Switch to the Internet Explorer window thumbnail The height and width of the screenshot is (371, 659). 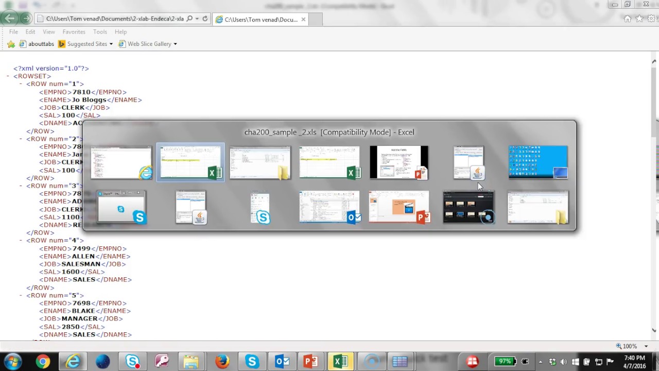(x=122, y=162)
